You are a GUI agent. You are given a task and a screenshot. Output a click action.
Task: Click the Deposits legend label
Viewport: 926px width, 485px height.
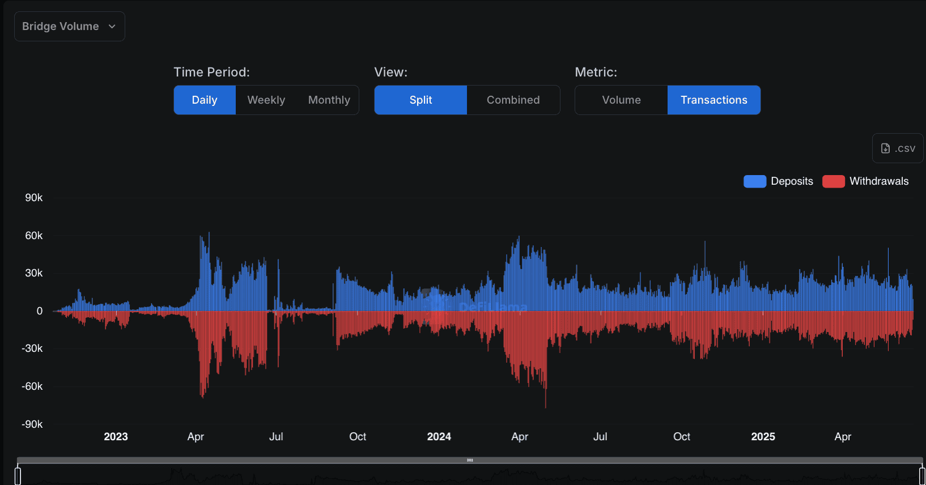tap(792, 181)
